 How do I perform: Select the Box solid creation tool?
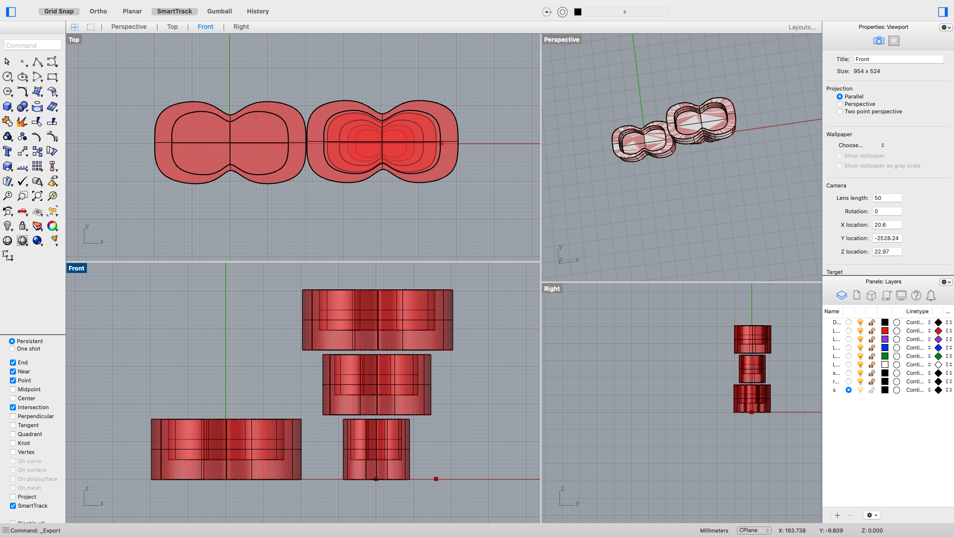coord(7,106)
